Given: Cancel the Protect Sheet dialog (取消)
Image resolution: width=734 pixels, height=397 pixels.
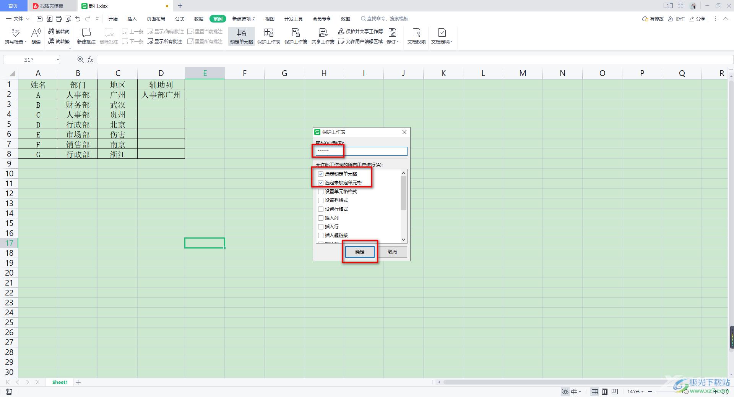Looking at the screenshot, I should [x=392, y=252].
